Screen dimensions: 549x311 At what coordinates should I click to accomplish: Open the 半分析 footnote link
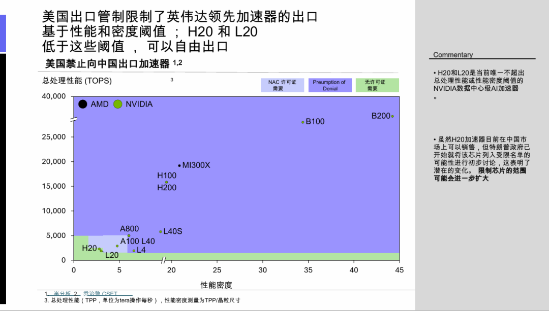point(63,294)
